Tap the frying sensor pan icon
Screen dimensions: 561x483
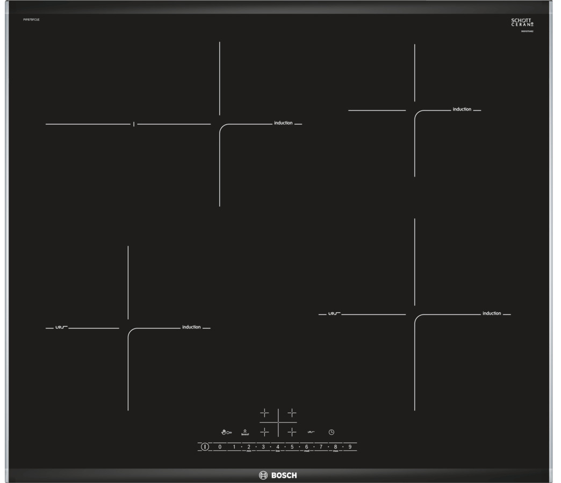(x=311, y=432)
